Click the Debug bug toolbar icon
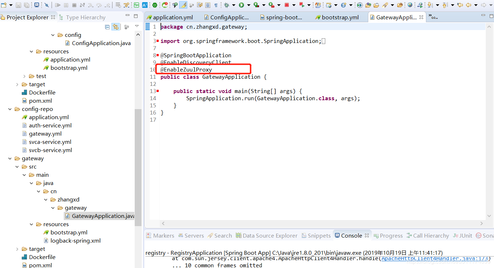This screenshot has height=268, width=494. 226,5
